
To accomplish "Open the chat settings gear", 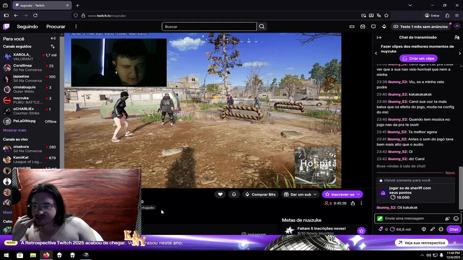I will (x=441, y=229).
